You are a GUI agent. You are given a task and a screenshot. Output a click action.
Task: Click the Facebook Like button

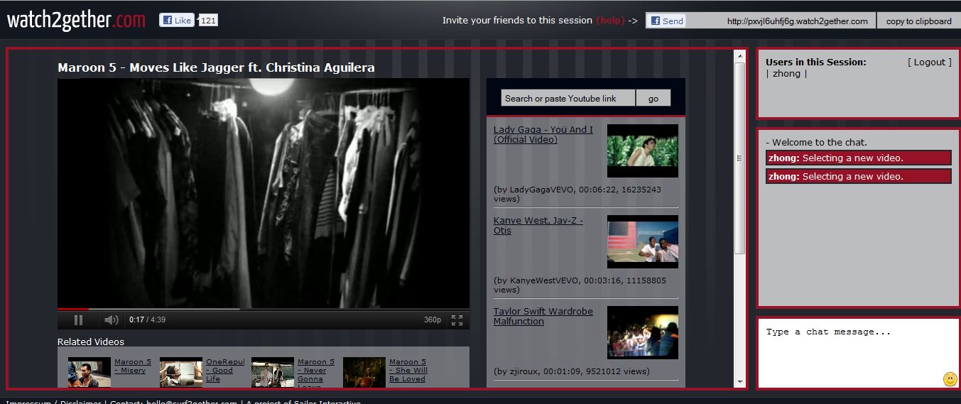177,21
